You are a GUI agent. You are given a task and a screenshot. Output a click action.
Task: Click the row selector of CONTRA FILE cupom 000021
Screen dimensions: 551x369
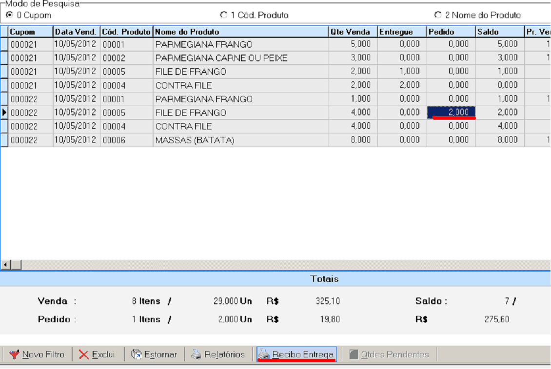pyautogui.click(x=4, y=85)
